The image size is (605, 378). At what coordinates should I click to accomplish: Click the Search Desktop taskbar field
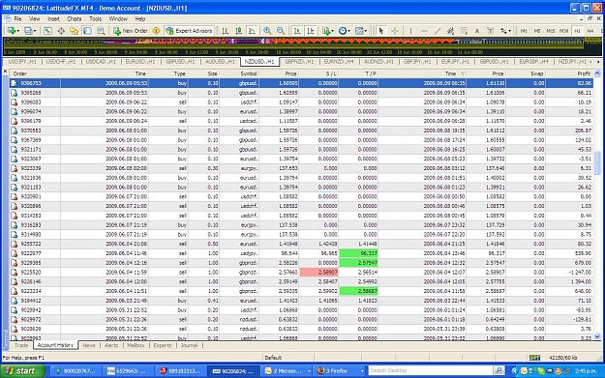click(x=431, y=370)
